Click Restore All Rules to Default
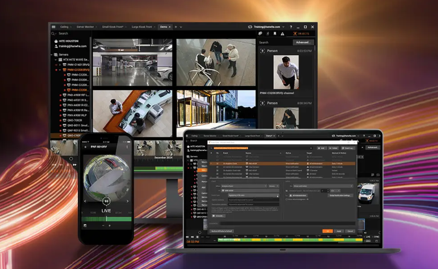The height and width of the screenshot is (269, 438). (x=222, y=231)
